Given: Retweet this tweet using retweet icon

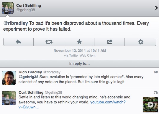Looking at the screenshot, I should pyautogui.click(x=49, y=42).
